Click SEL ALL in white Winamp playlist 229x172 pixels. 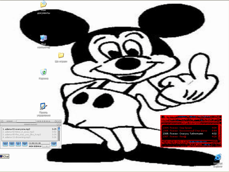point(18,144)
